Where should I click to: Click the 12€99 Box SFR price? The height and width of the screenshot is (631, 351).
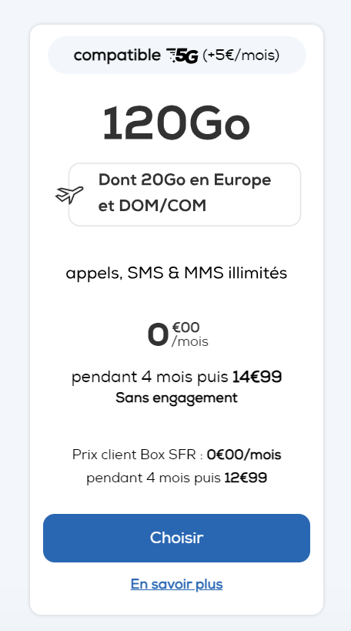(x=246, y=478)
